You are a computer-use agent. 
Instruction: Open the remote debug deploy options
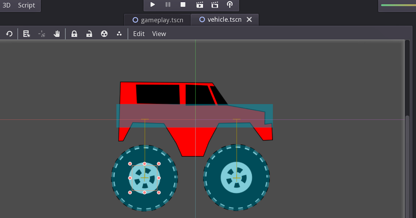[x=229, y=4]
